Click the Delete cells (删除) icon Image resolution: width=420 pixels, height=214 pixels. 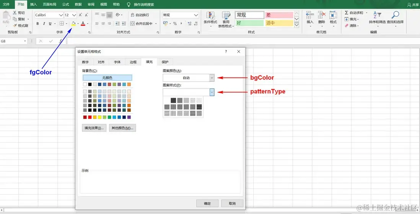click(322, 15)
